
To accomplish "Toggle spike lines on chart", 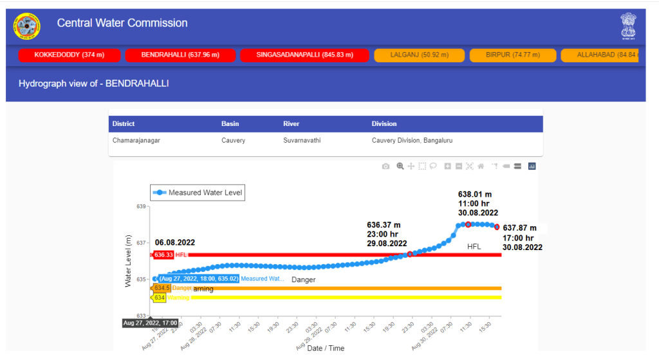I will point(495,166).
